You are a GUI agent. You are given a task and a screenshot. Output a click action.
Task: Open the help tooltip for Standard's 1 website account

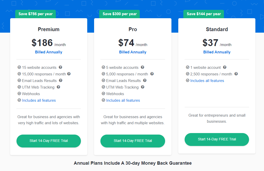(224, 67)
